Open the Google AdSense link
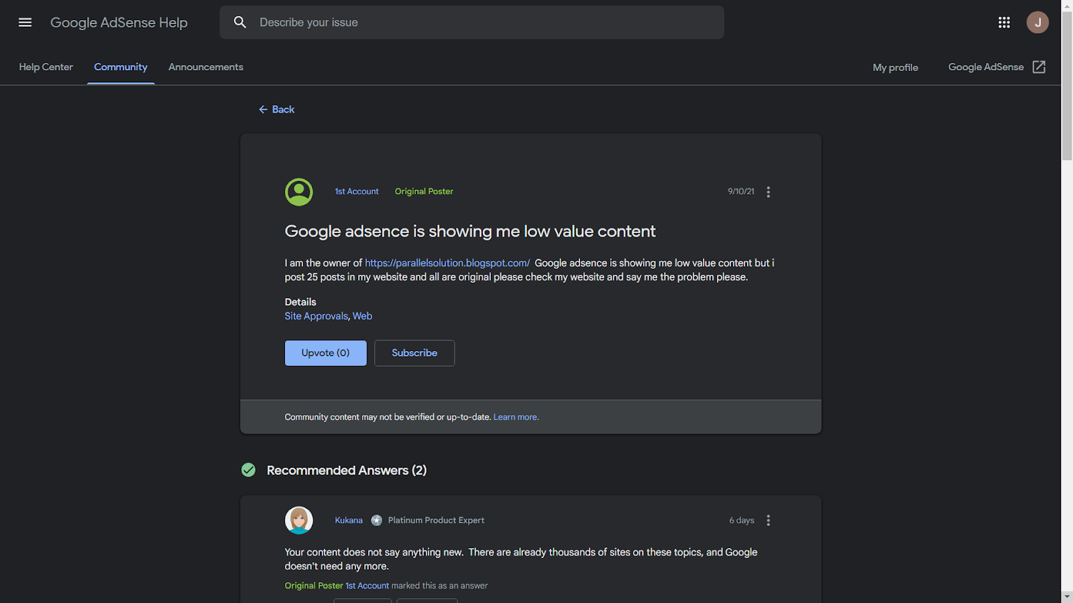 [986, 67]
